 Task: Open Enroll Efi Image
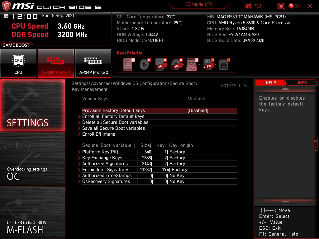click(159, 134)
